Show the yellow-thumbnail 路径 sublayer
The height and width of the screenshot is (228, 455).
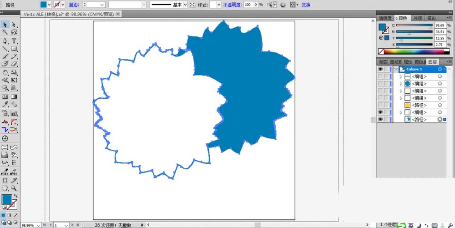tap(380, 105)
